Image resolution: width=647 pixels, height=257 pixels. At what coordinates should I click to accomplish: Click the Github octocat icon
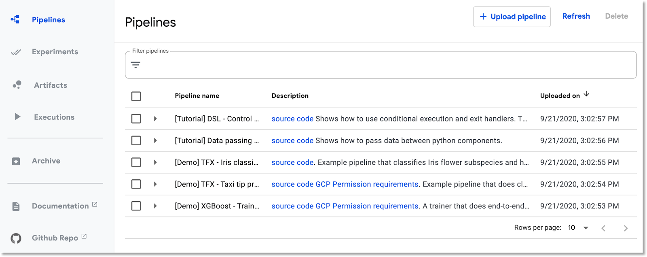click(x=16, y=238)
